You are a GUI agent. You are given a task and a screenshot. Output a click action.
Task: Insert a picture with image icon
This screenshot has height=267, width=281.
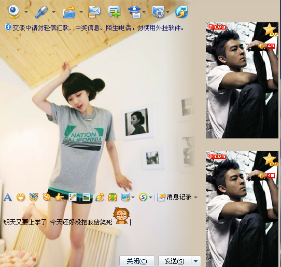(x=86, y=198)
